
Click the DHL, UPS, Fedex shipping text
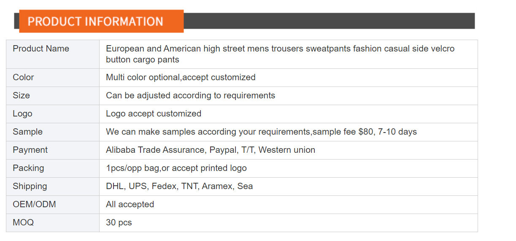click(179, 186)
